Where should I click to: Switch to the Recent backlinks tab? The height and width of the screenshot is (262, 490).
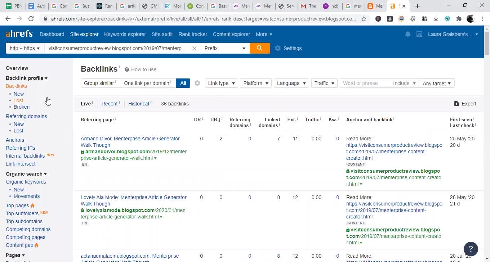[110, 104]
